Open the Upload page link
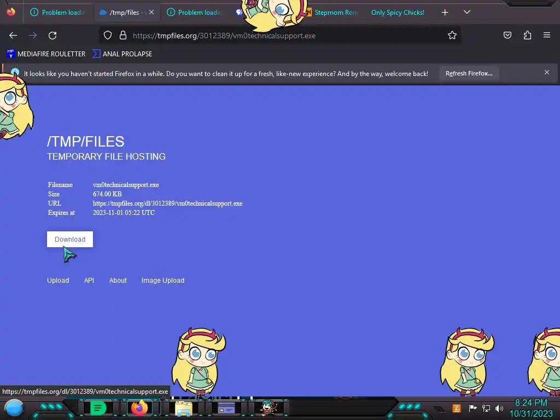Viewport: 560px width, 420px height. pos(58,281)
